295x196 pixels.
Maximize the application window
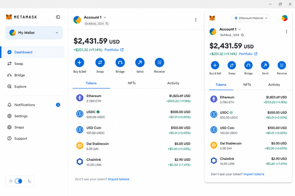(280, 4)
